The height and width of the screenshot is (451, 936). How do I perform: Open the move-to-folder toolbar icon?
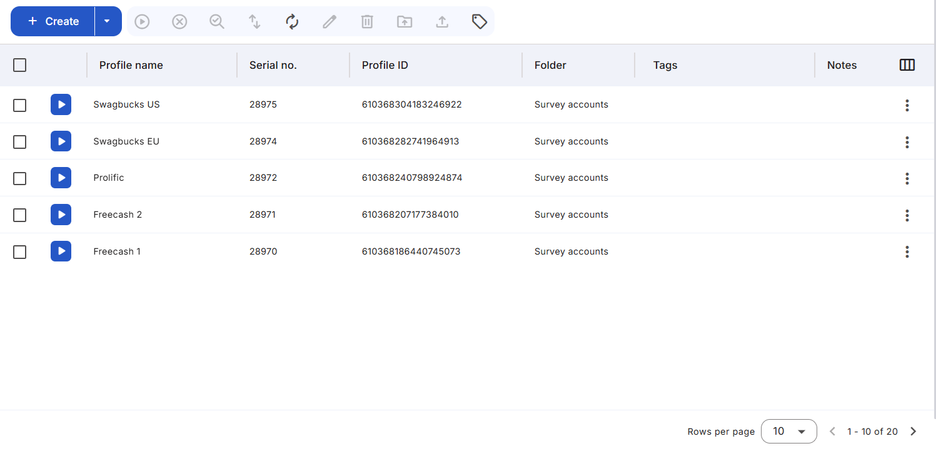(405, 21)
